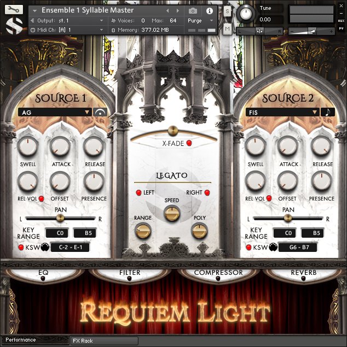Open snapshot view with the camera icon
Image resolution: width=347 pixels, height=347 pixels.
click(193, 10)
